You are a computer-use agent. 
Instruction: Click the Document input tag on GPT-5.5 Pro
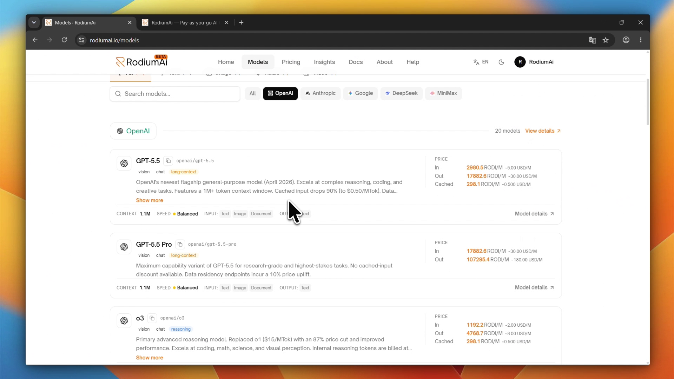click(x=261, y=288)
